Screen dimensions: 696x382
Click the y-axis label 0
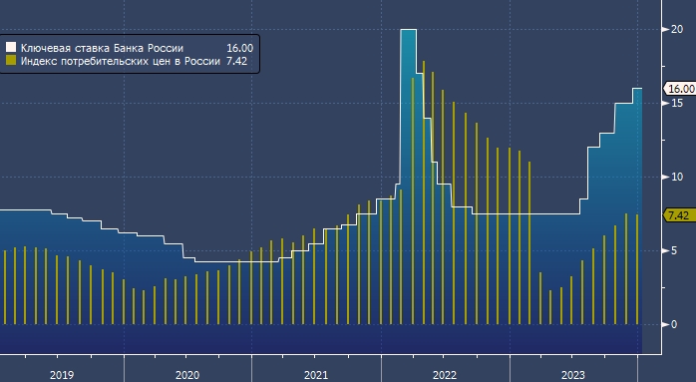(x=674, y=325)
